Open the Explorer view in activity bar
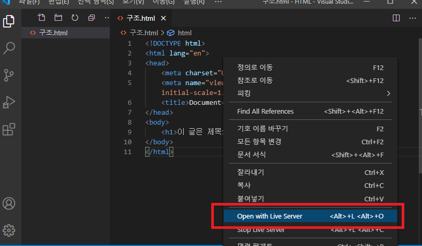 coord(9,21)
